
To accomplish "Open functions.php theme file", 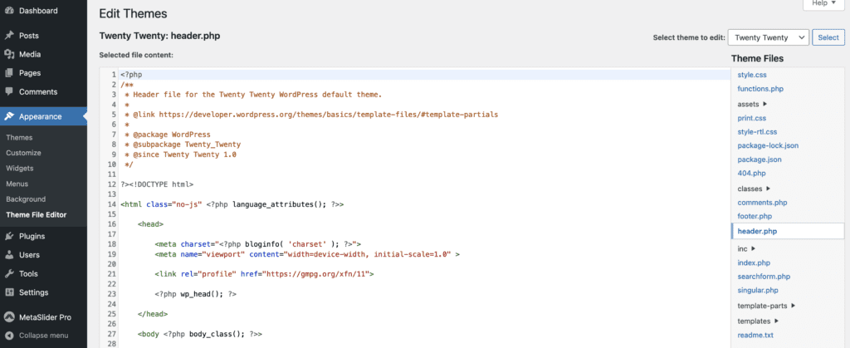I will click(x=760, y=88).
